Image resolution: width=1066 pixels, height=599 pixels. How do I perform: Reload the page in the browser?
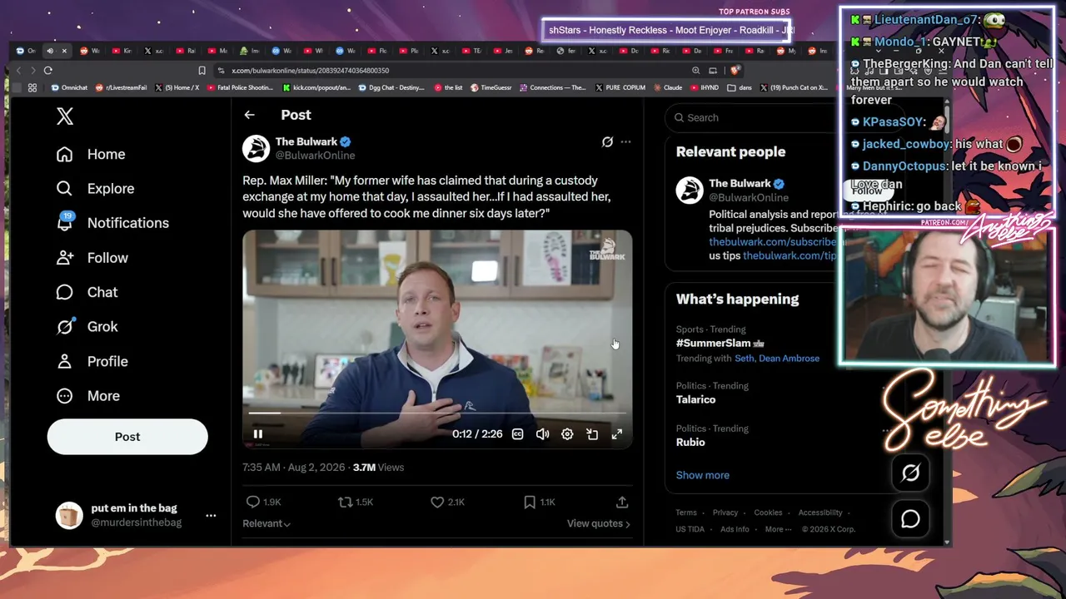tap(48, 71)
